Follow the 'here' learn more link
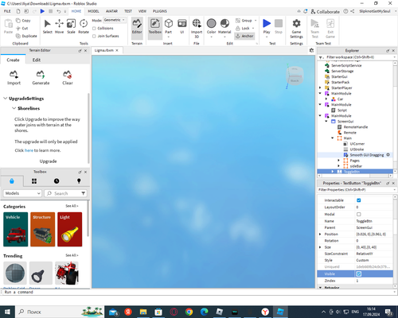The width and height of the screenshot is (398, 318). pyautogui.click(x=29, y=150)
